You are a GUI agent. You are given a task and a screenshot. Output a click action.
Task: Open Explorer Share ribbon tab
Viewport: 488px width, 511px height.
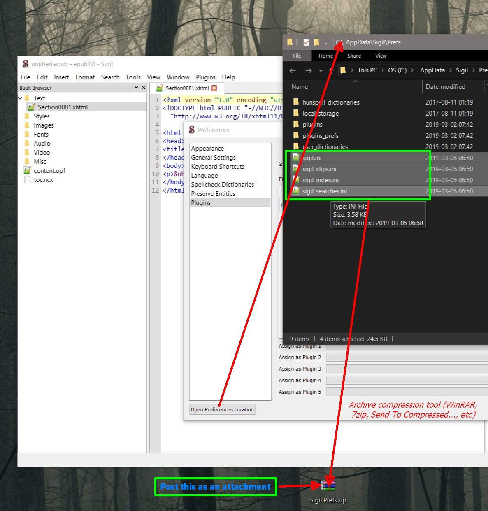354,56
